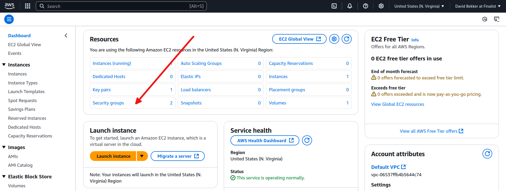Viewport: 506px width, 191px height.
Task: Open Instances under the Instances section
Action: (x=17, y=74)
